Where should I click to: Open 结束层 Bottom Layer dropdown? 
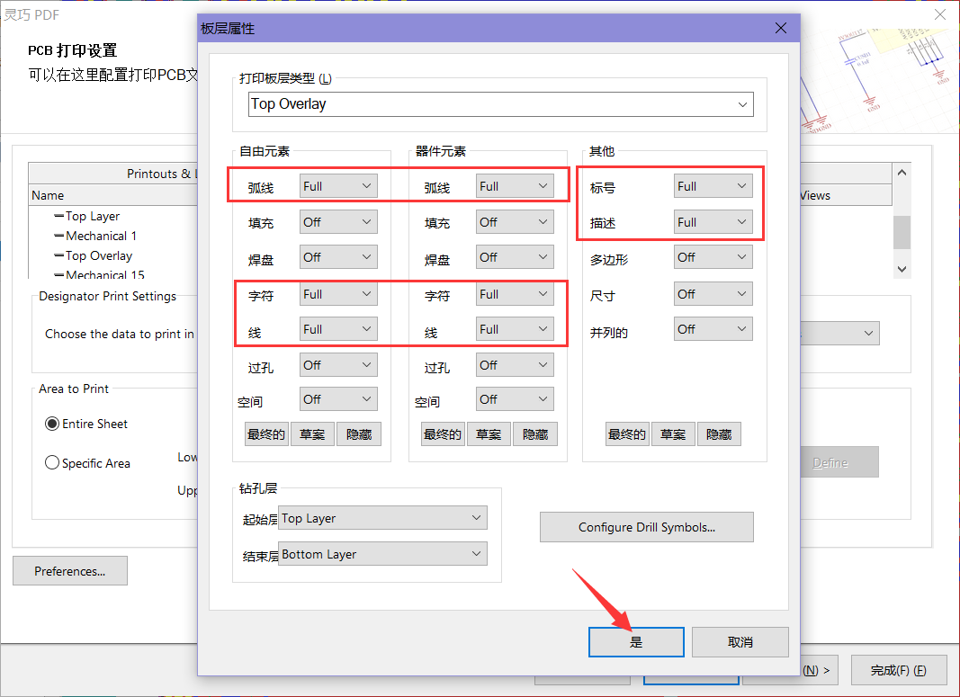382,554
